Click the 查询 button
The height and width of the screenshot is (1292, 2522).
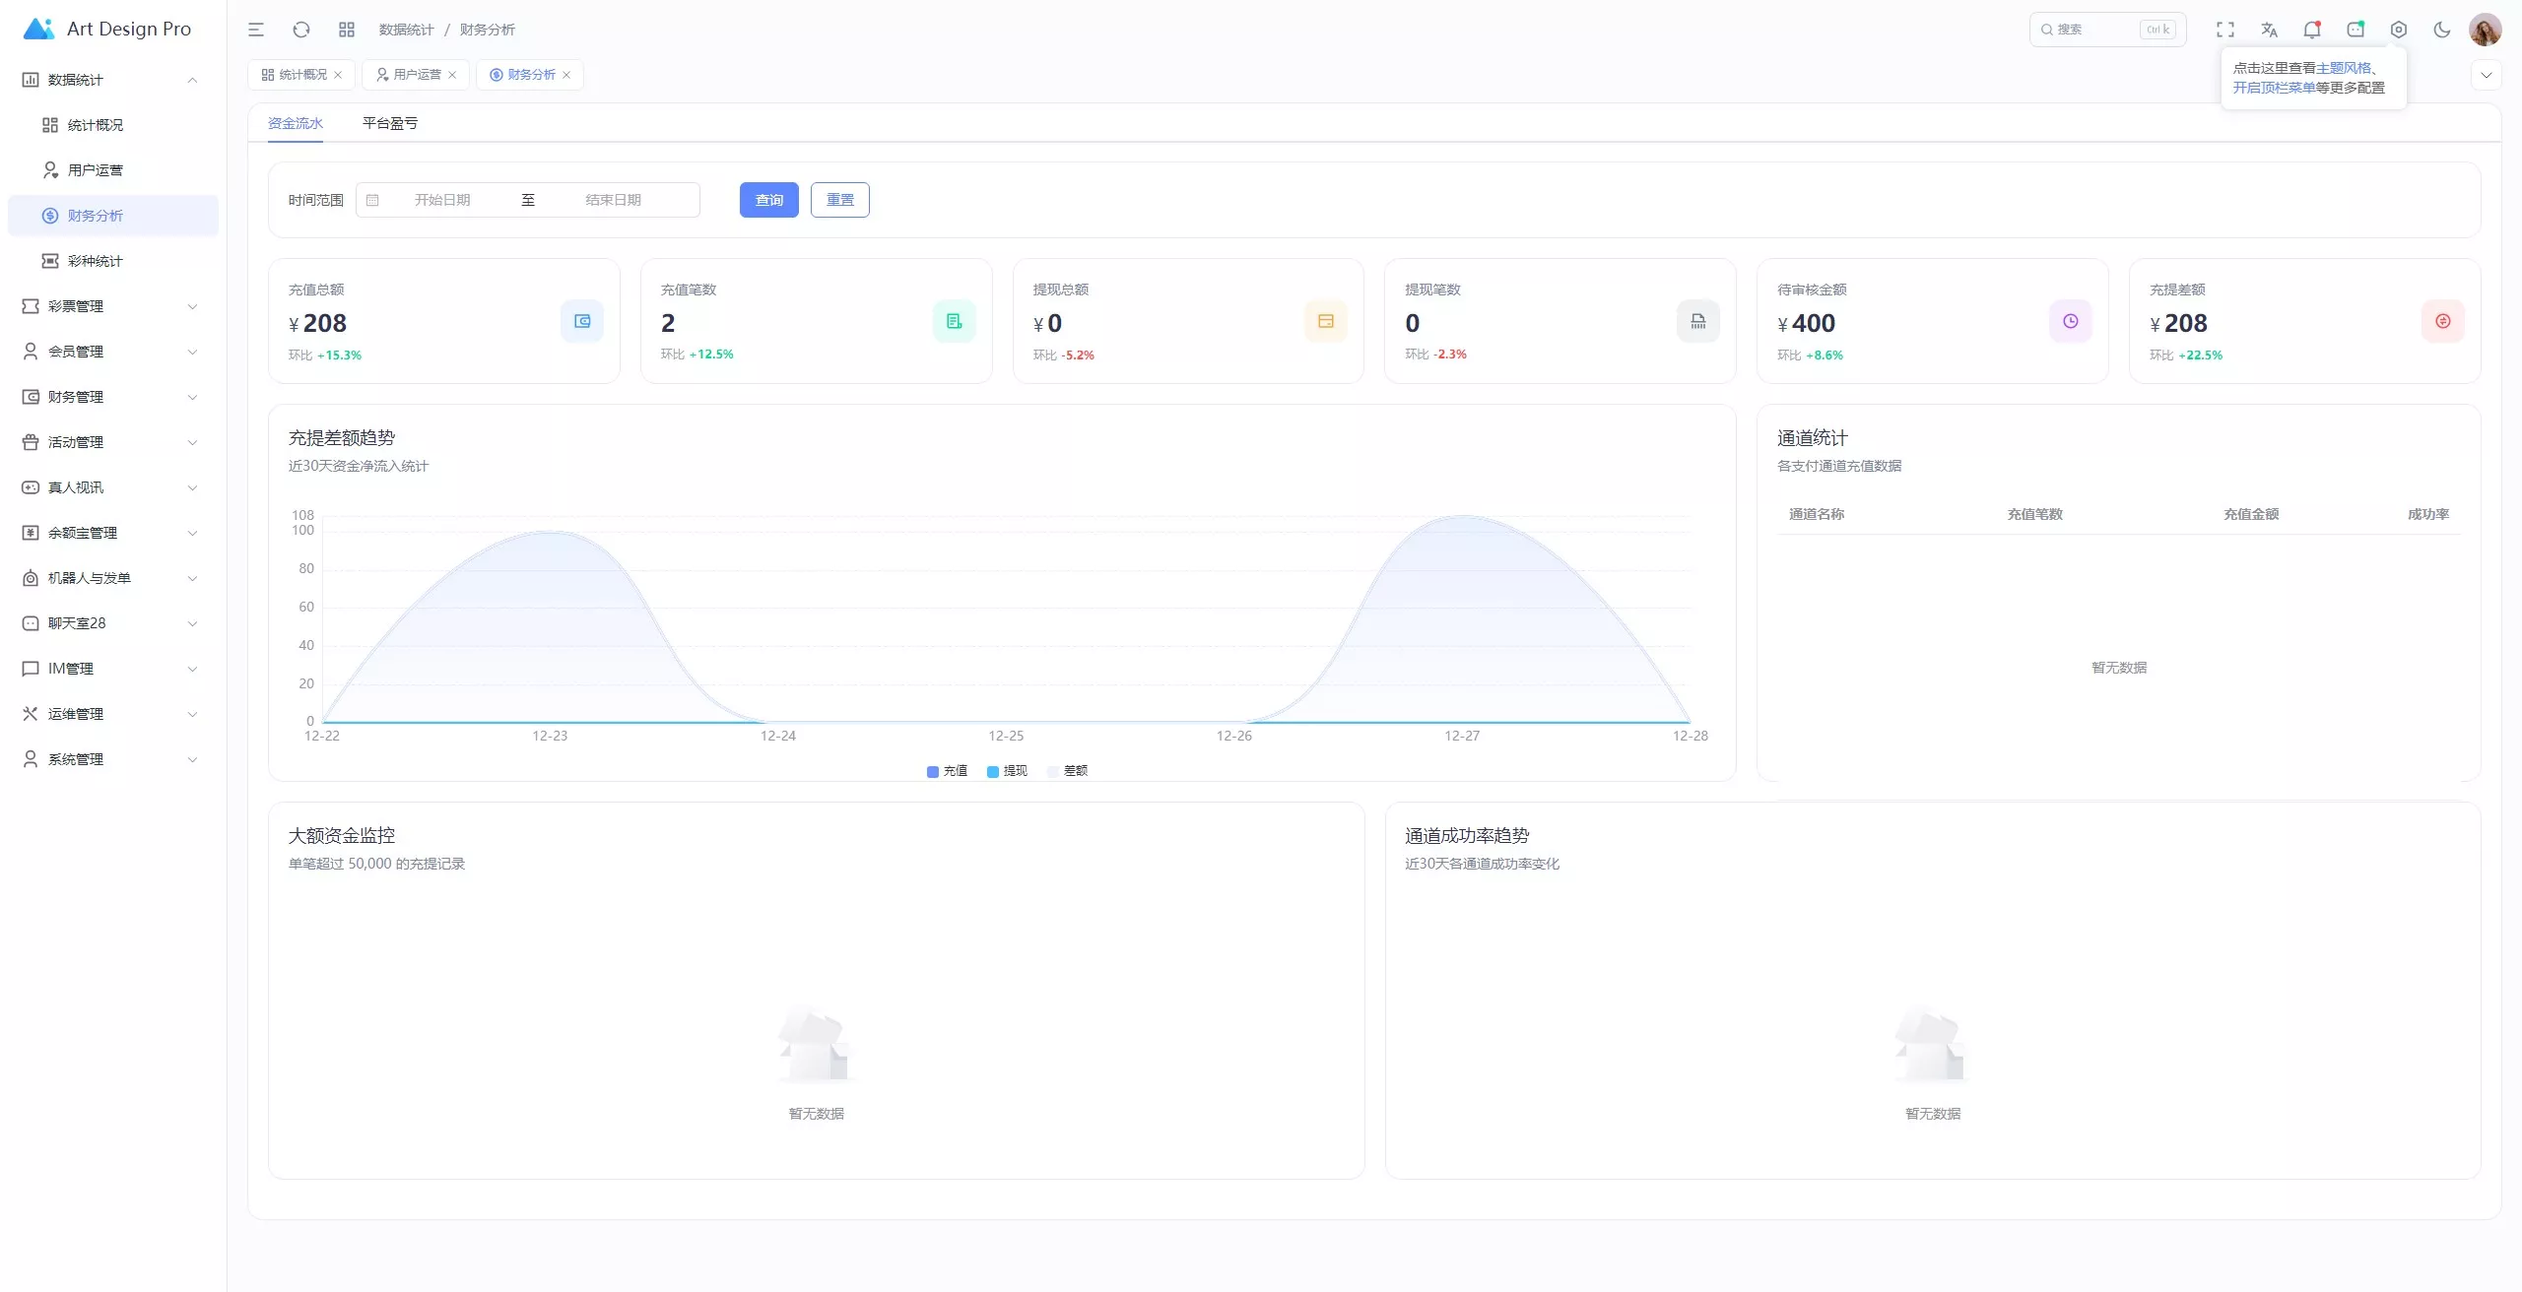click(768, 200)
